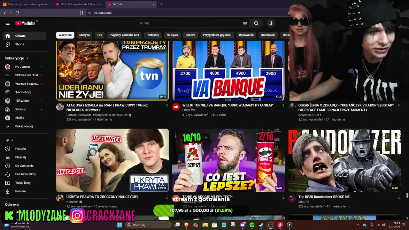Show hidden system tray icons chevron
This screenshot has width=409, height=230.
[358, 225]
